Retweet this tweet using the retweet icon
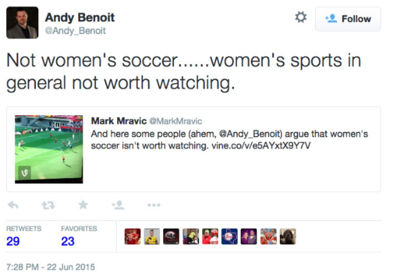This screenshot has height=277, width=397. tap(48, 204)
